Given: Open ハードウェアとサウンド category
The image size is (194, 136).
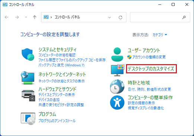Looking at the screenshot, I should click(x=57, y=89).
